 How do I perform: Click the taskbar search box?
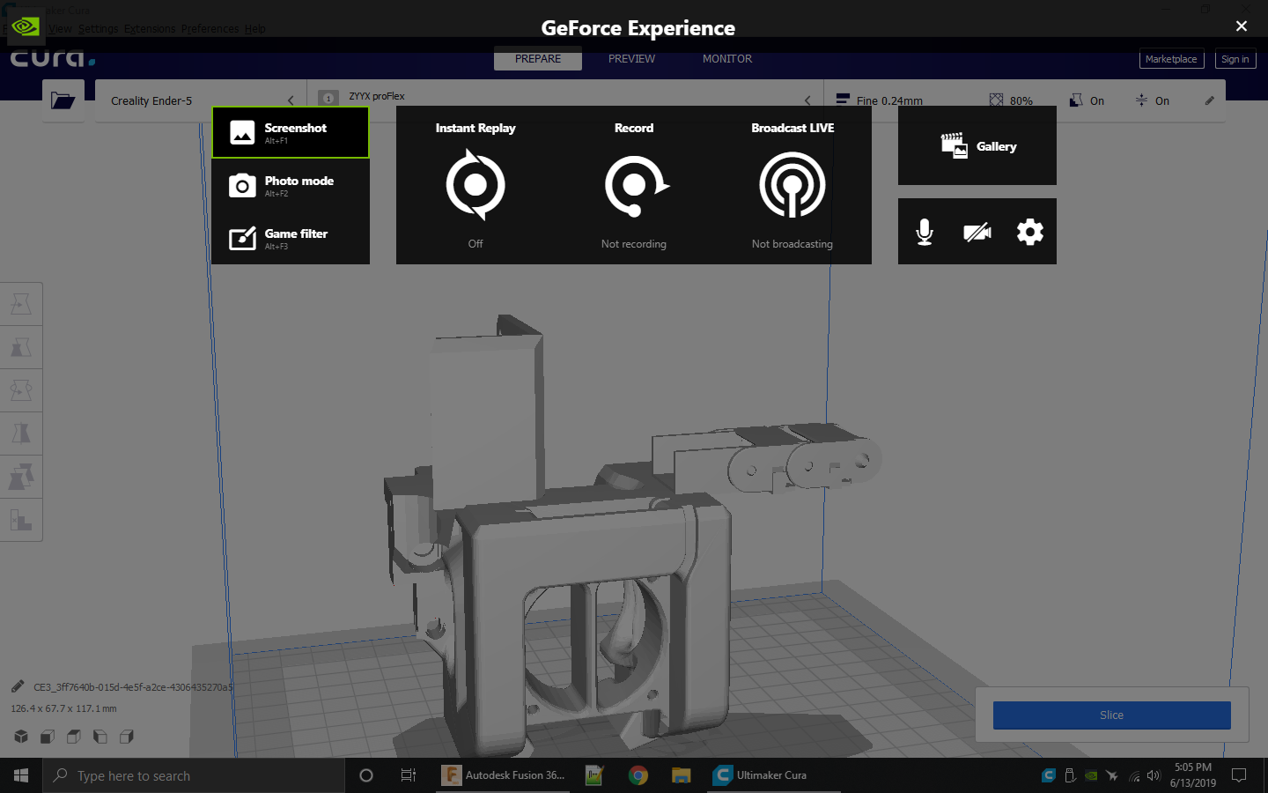point(194,775)
